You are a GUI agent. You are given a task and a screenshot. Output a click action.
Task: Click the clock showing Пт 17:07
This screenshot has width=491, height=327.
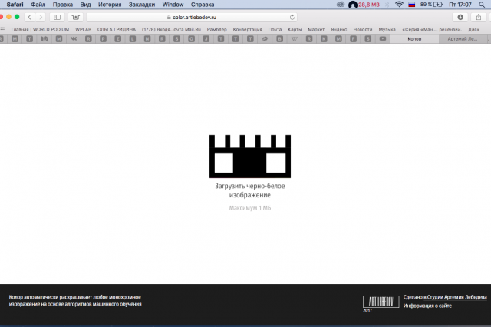tap(460, 5)
